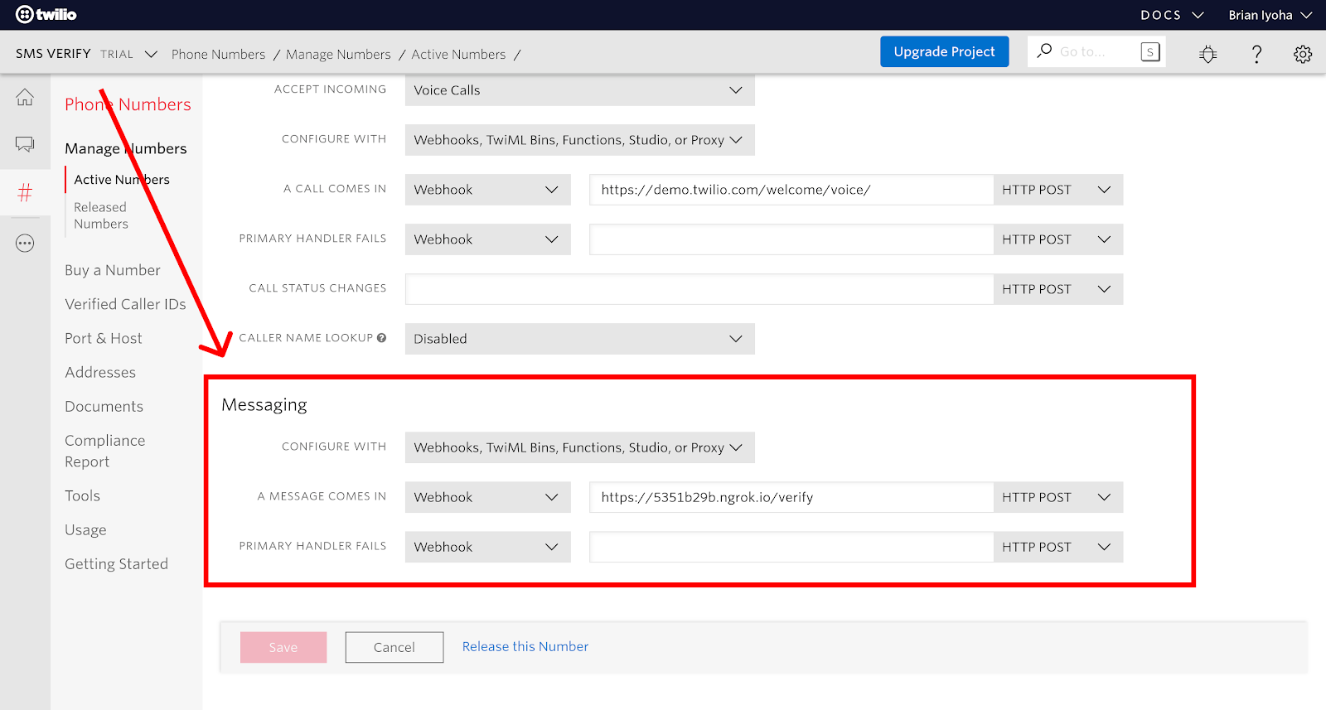Click the S shortcut key badge in search

pyautogui.click(x=1149, y=51)
